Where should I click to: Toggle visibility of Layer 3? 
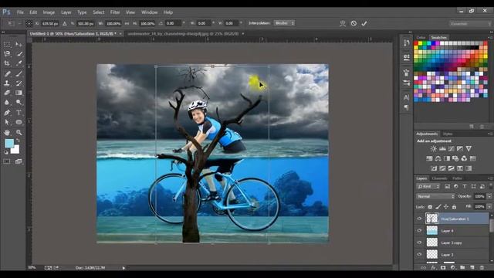coord(420,254)
